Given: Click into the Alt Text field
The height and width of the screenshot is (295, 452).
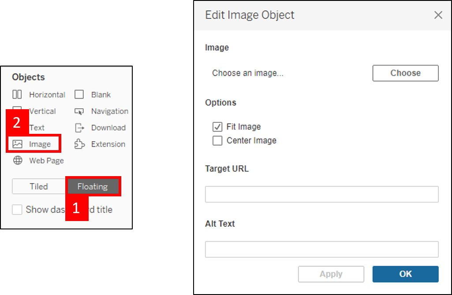Looking at the screenshot, I should click(321, 249).
